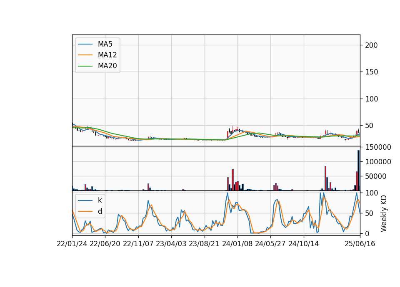This screenshot has width=400, height=287.
Task: Click the k legend label
Action: tap(100, 200)
